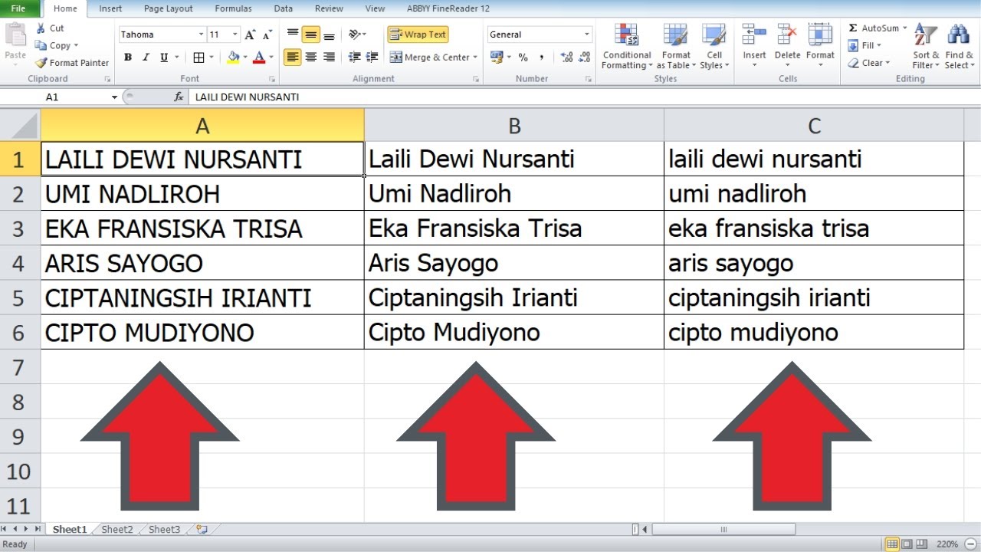Toggle Middle Align vertical alignment
The height and width of the screenshot is (552, 981).
(310, 34)
